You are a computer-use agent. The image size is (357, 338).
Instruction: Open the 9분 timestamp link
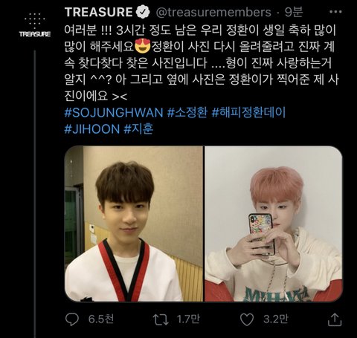pos(294,12)
